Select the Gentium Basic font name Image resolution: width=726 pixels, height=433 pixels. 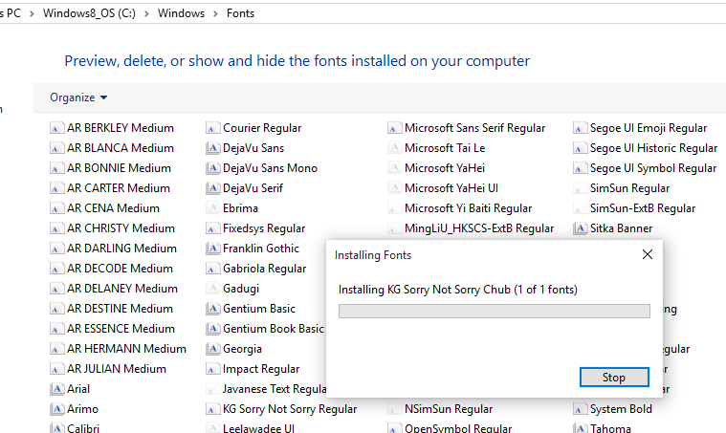259,309
